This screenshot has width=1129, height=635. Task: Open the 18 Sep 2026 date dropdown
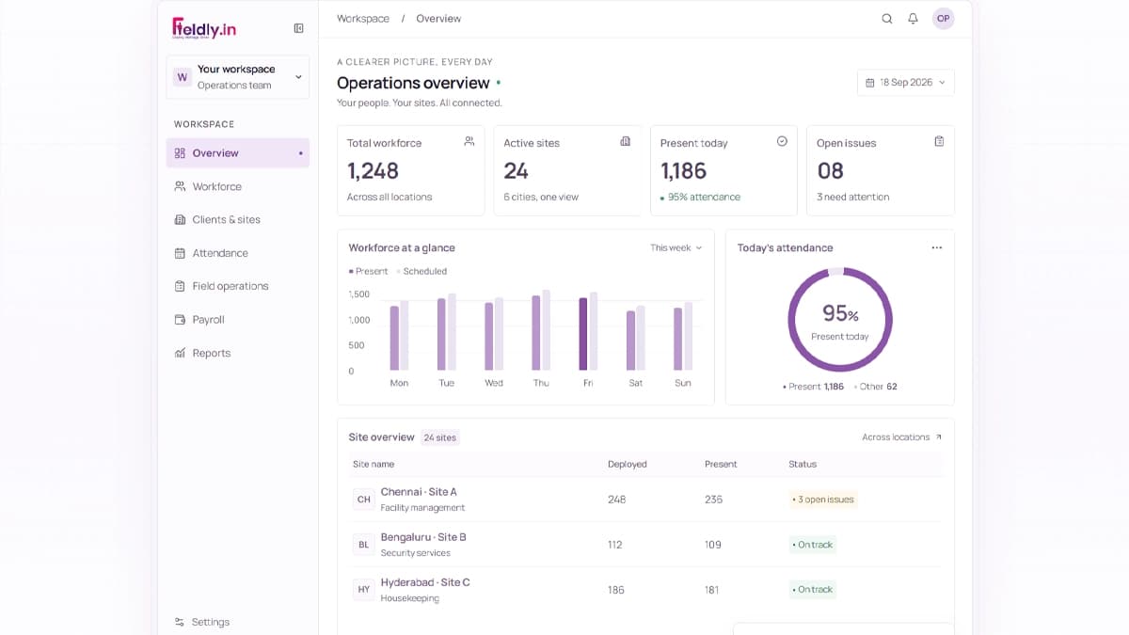(906, 83)
